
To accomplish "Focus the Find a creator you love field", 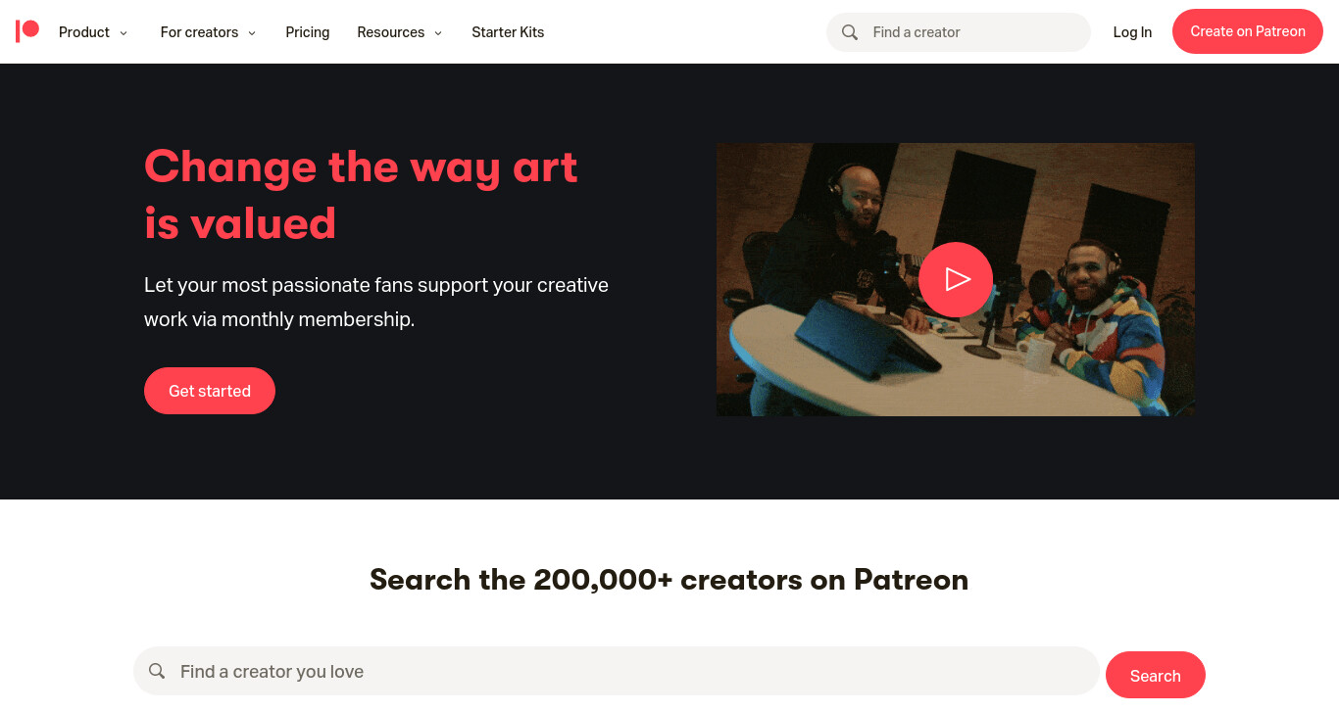I will coord(617,671).
